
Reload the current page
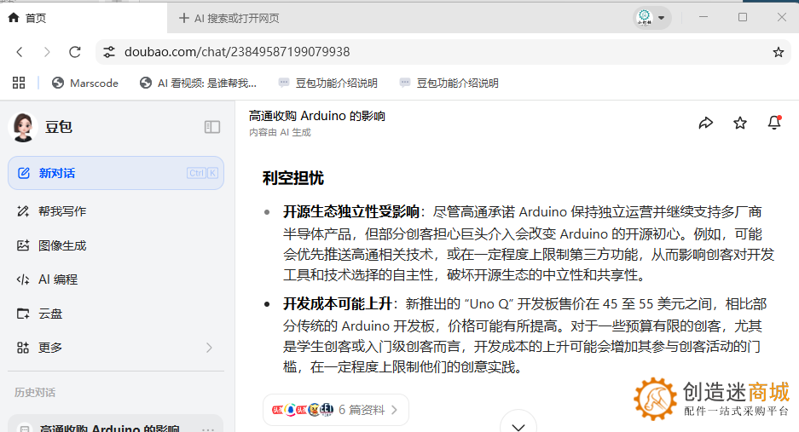(x=75, y=52)
